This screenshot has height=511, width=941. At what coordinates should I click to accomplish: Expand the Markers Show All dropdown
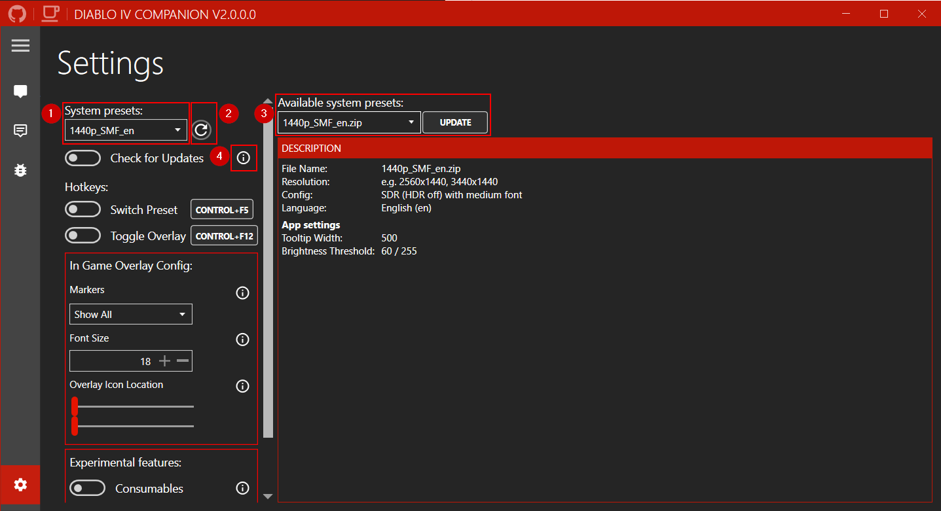point(131,314)
